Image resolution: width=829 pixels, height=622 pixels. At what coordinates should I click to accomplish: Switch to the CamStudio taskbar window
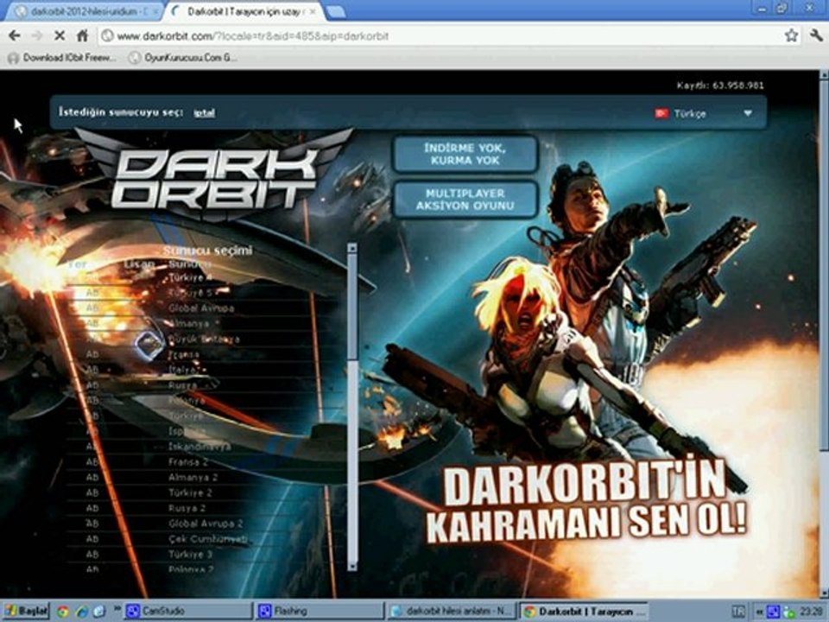[188, 611]
